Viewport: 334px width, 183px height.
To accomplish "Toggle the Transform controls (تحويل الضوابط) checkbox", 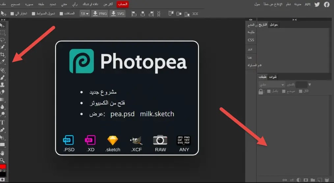I will (x=34, y=13).
